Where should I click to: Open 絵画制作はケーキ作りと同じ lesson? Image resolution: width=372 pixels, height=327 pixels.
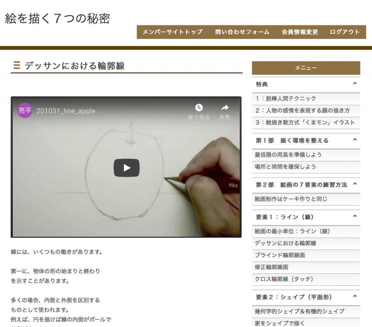[306, 199]
